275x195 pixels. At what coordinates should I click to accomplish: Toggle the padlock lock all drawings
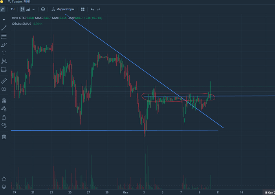click(4, 117)
